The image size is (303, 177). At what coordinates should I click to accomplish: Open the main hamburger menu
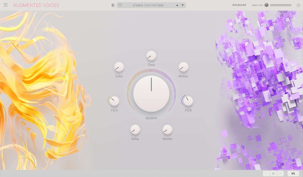5,5
